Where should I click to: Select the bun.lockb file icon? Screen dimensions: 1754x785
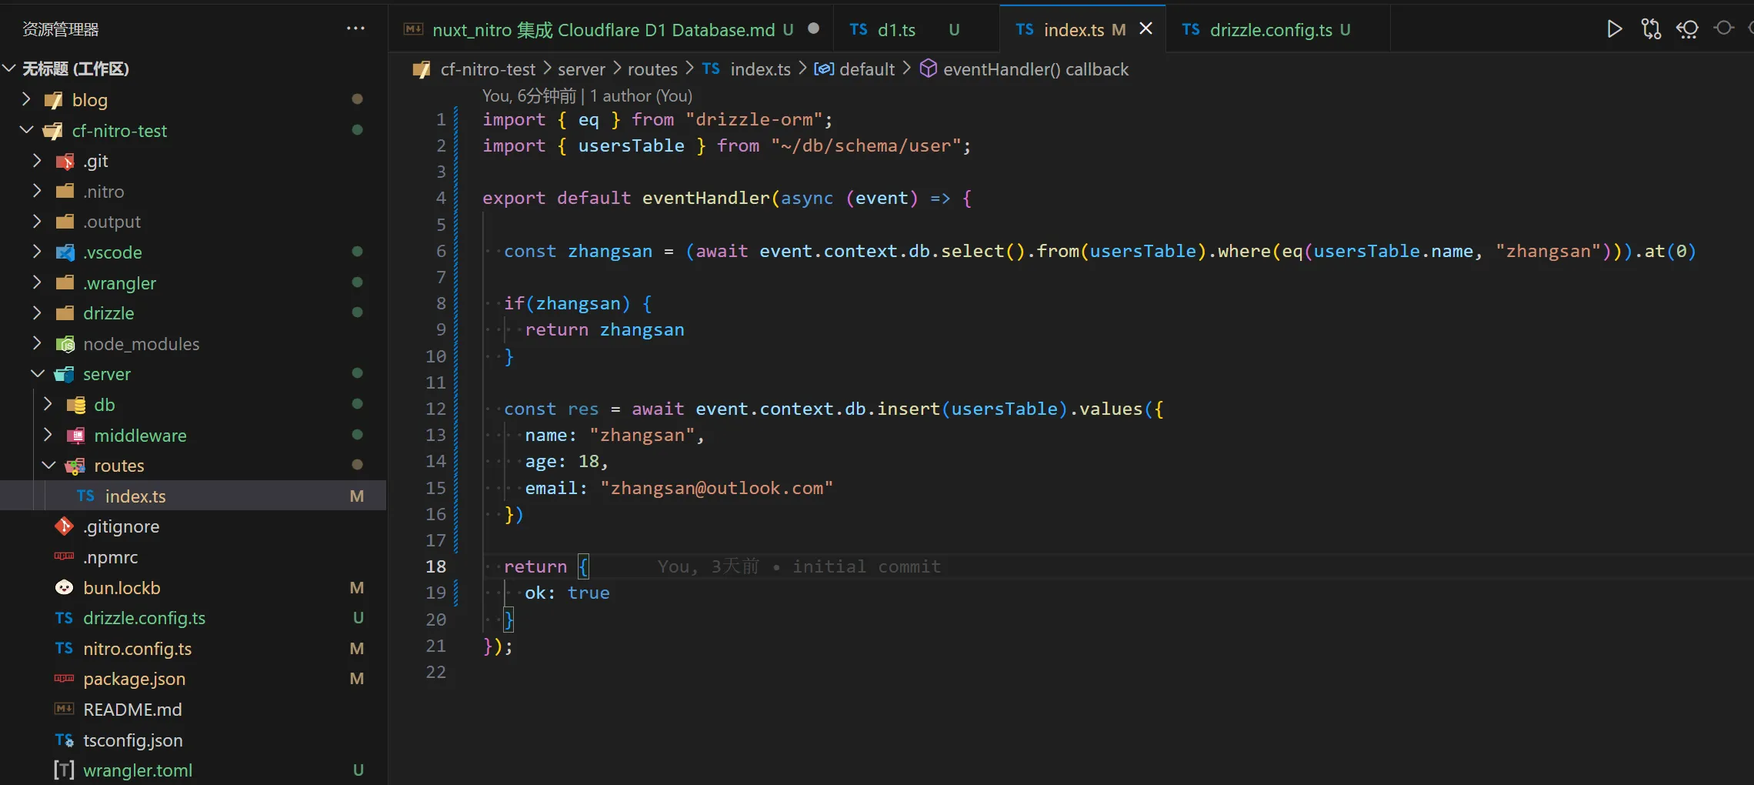pos(65,587)
